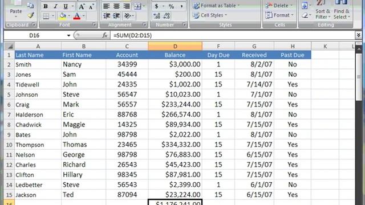Select row 7 header

(x=9, y=114)
